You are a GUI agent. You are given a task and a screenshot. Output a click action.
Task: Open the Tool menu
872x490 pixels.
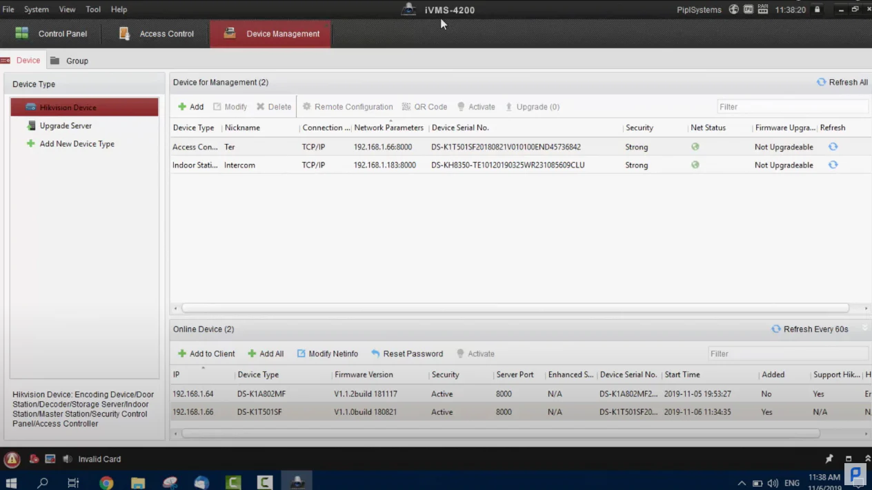[93, 10]
